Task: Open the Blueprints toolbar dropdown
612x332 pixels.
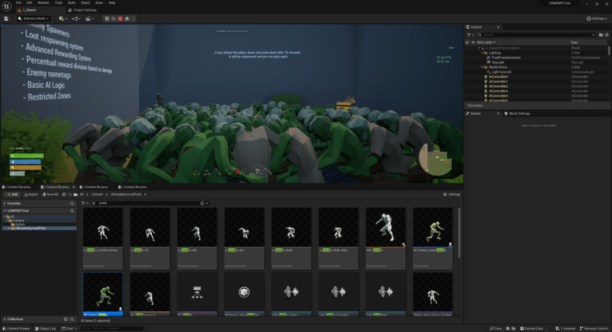Action: point(76,19)
